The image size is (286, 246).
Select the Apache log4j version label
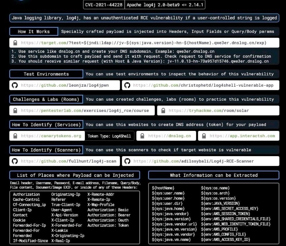pyautogui.click(x=165, y=5)
